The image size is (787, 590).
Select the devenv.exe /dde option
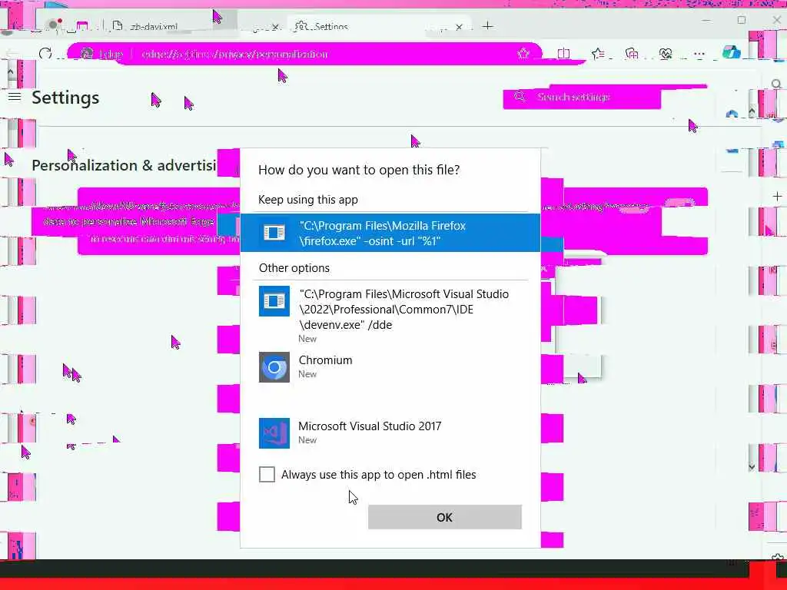point(390,314)
